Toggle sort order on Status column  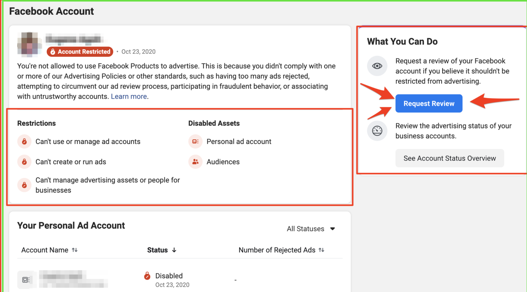(174, 250)
